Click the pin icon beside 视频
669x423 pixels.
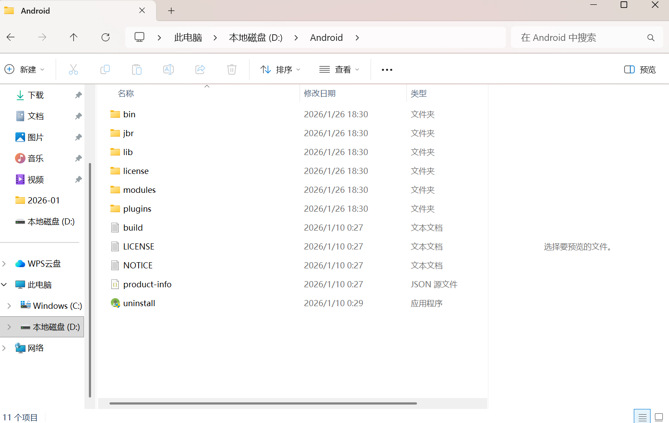click(x=78, y=179)
